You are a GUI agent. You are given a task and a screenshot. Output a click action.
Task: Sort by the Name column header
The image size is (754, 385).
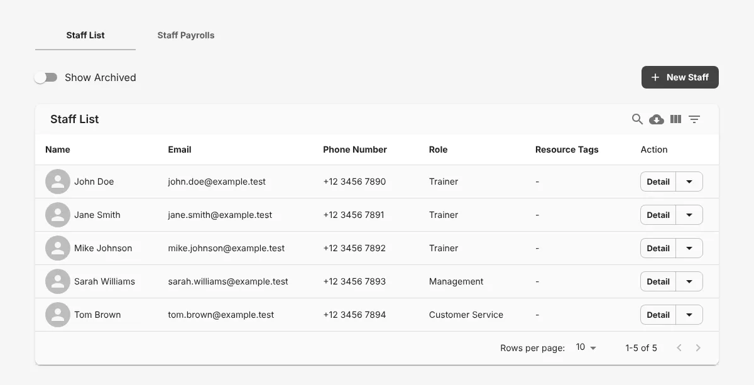click(x=58, y=149)
